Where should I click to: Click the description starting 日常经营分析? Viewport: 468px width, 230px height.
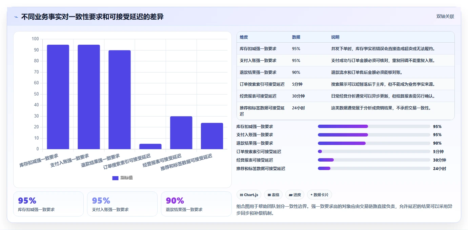click(x=383, y=96)
